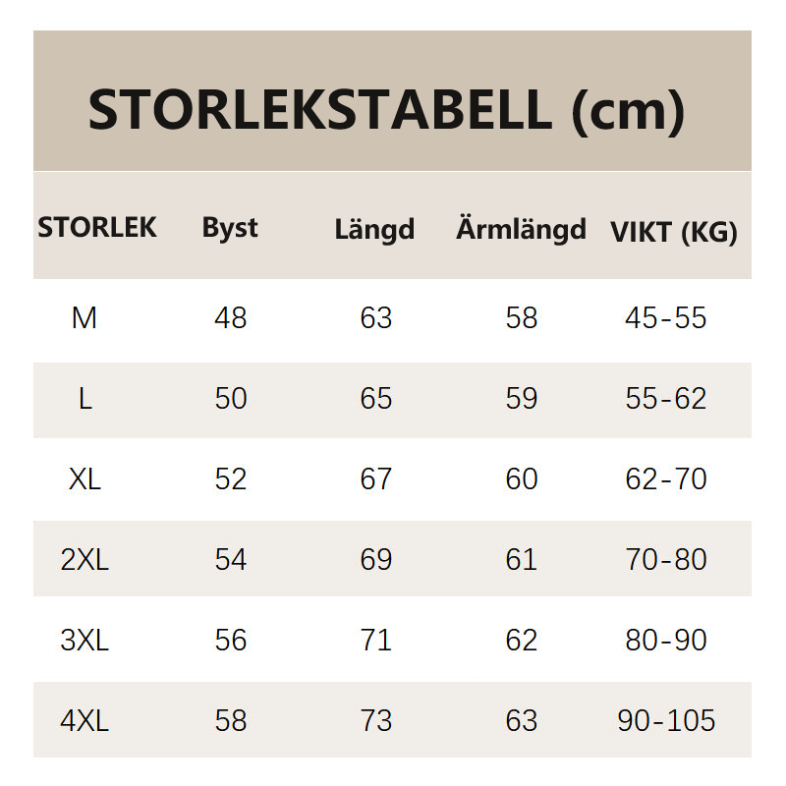Click the VIKT (KG) column header
786x786 pixels.
[674, 232]
